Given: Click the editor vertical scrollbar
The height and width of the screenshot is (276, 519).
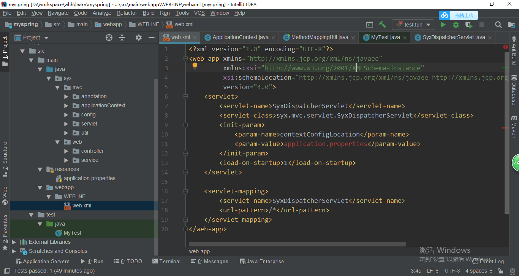Looking at the screenshot, I should click(506, 133).
